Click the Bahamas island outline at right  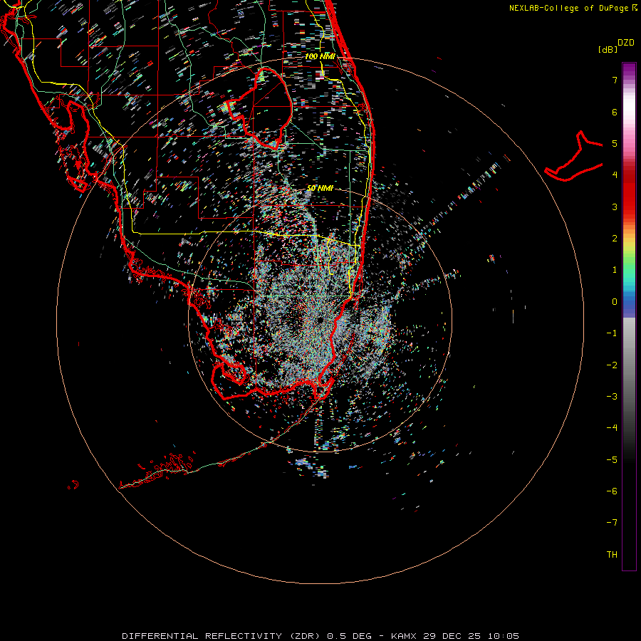tap(573, 156)
